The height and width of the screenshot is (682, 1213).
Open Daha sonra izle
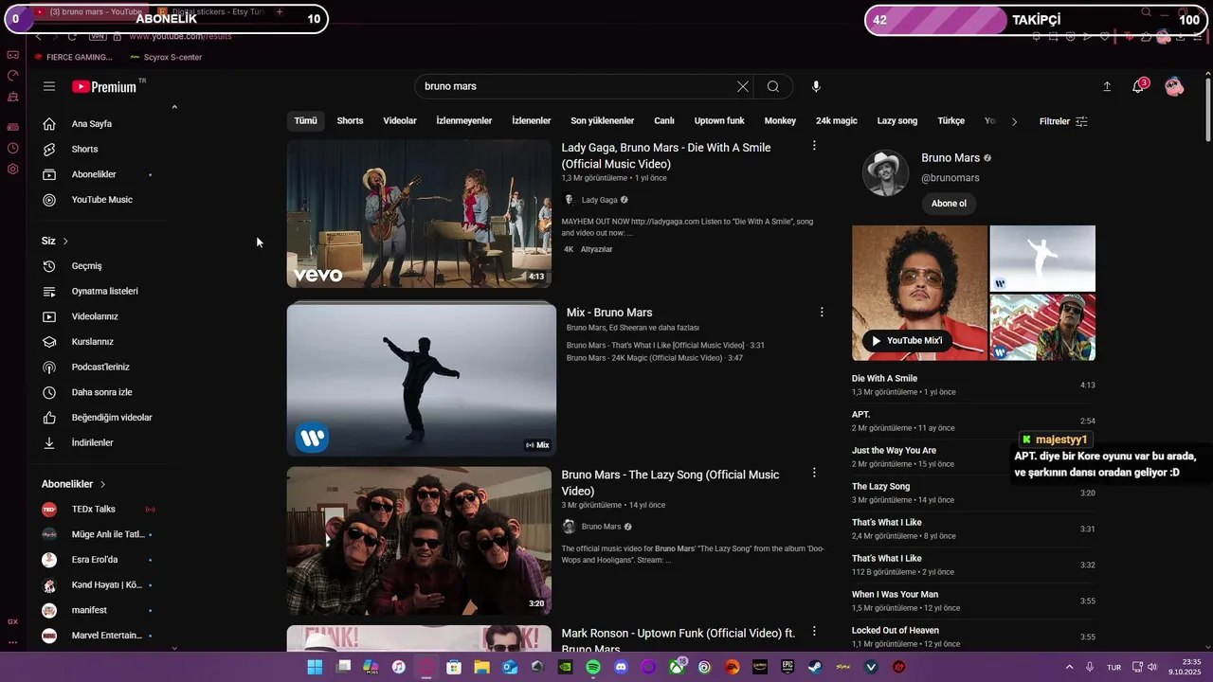click(104, 392)
